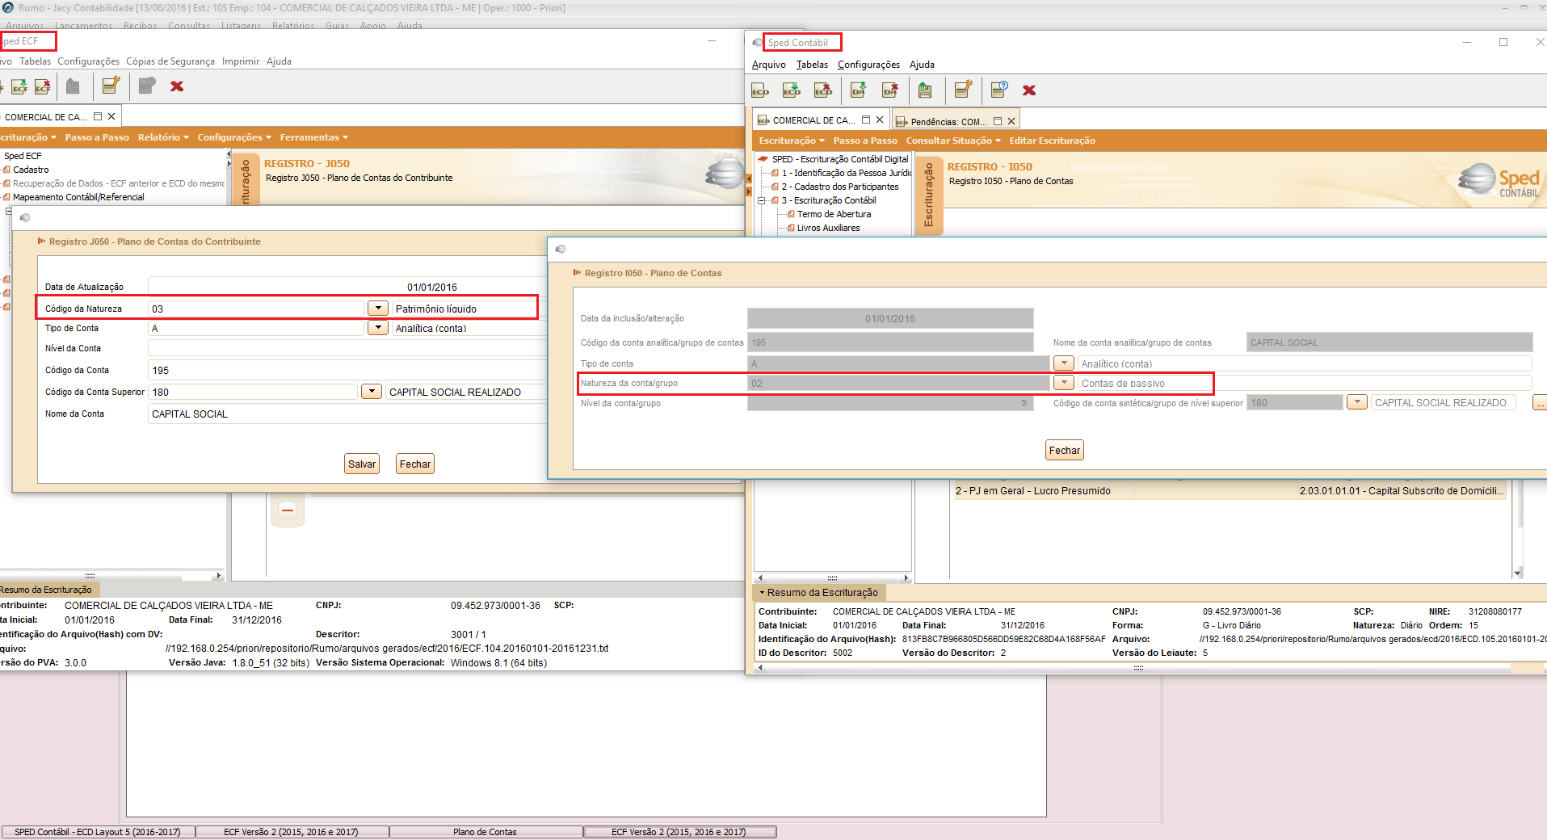Click the gray backup icon in Sped ECF toolbar
Screen dimensions: 1547x840
click(x=73, y=86)
